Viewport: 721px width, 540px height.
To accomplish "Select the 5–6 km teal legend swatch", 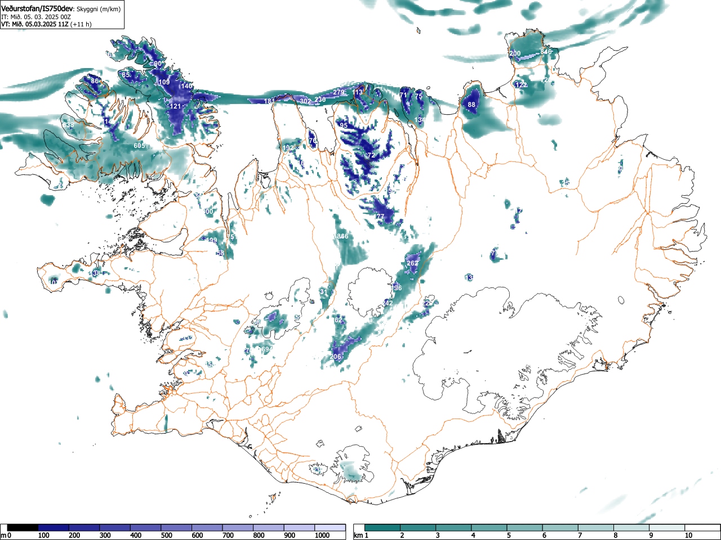I will tap(526, 528).
